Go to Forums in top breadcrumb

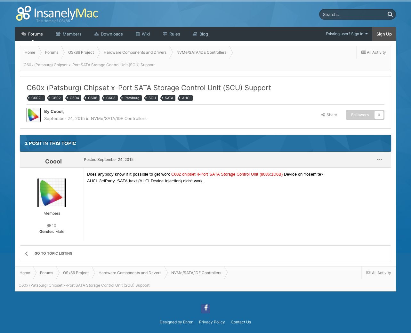52,52
